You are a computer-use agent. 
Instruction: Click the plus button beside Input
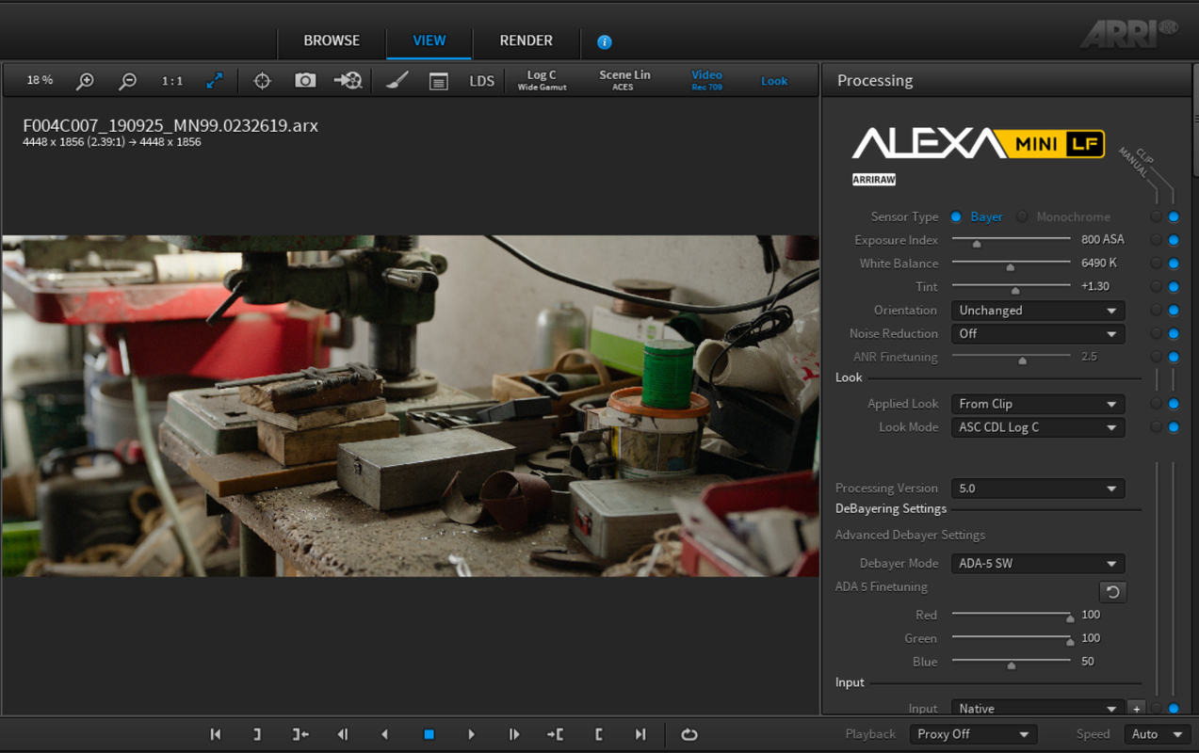(x=1137, y=709)
